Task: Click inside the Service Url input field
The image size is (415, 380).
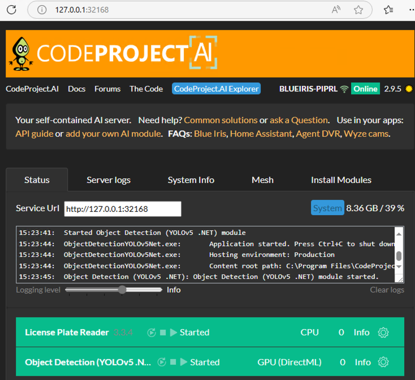Action: point(123,209)
